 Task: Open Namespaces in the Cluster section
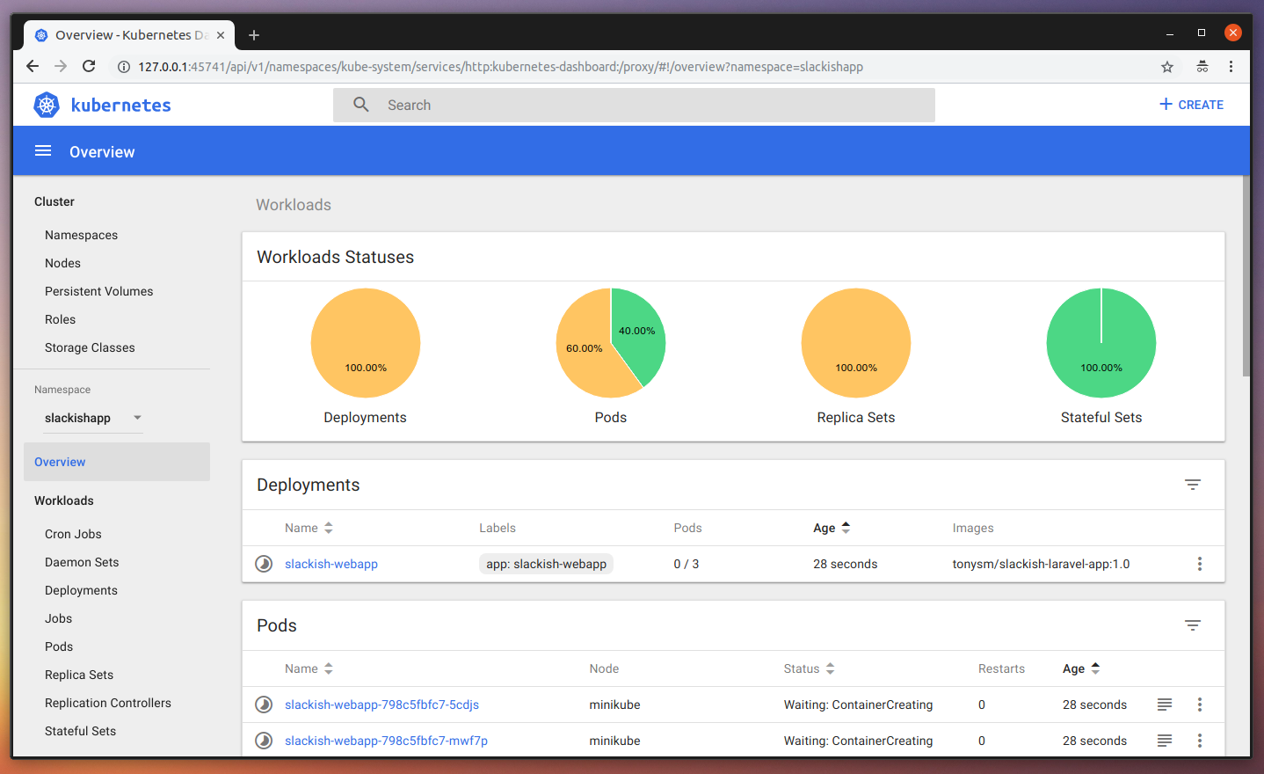(81, 235)
